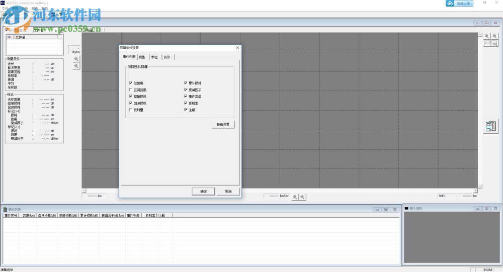Close the 屏幕条件设置 dialog with X
The image size is (503, 272).
pos(237,48)
